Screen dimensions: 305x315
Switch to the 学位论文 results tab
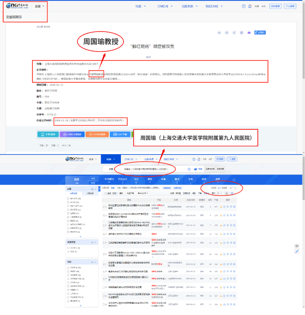point(123,180)
